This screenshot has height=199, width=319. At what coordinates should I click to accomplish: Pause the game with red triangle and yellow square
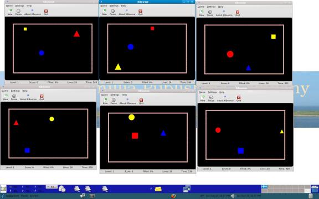(18, 12)
